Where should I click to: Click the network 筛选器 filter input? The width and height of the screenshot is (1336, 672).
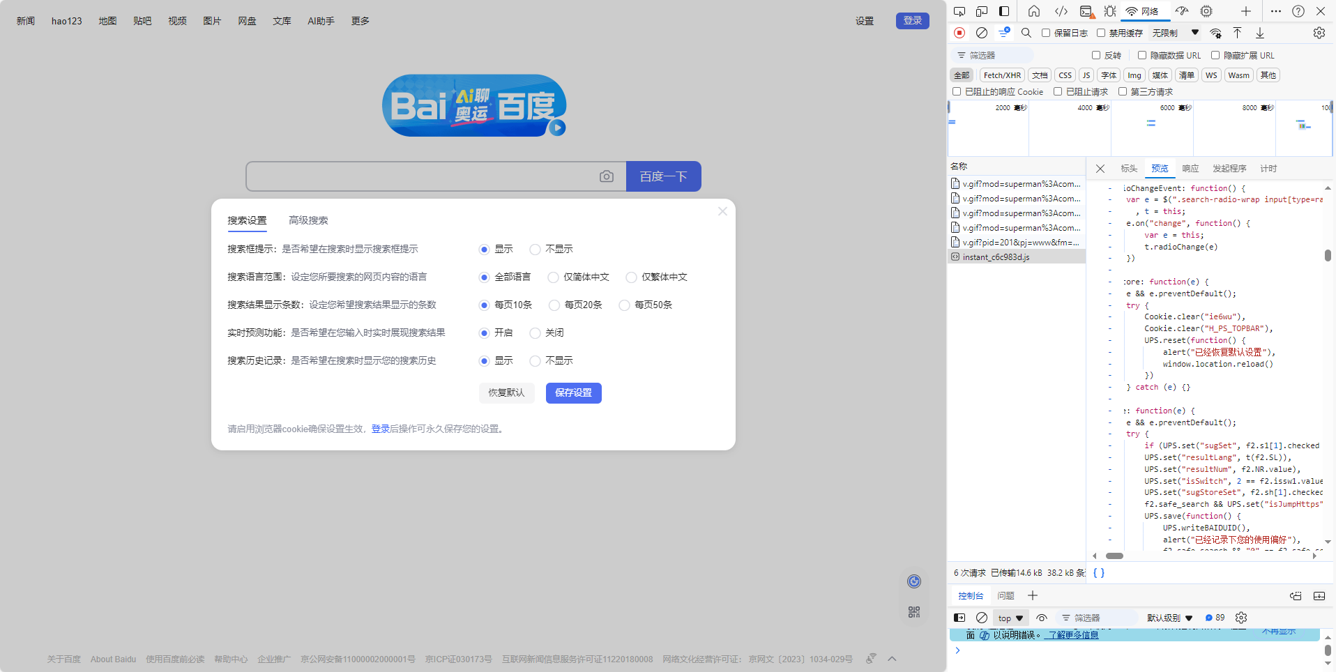point(993,55)
